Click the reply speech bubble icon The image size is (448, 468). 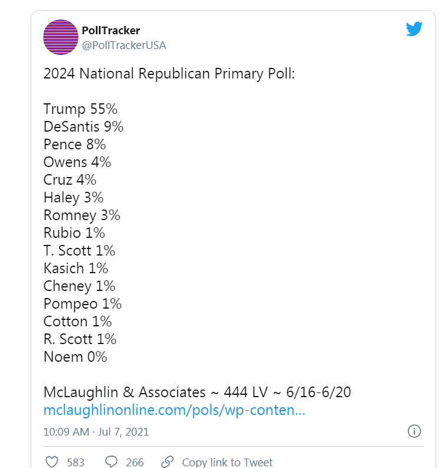(111, 462)
